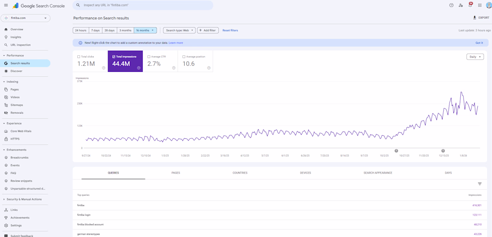Image resolution: width=492 pixels, height=237 pixels.
Task: Click the Reset filters link
Action: 230,30
